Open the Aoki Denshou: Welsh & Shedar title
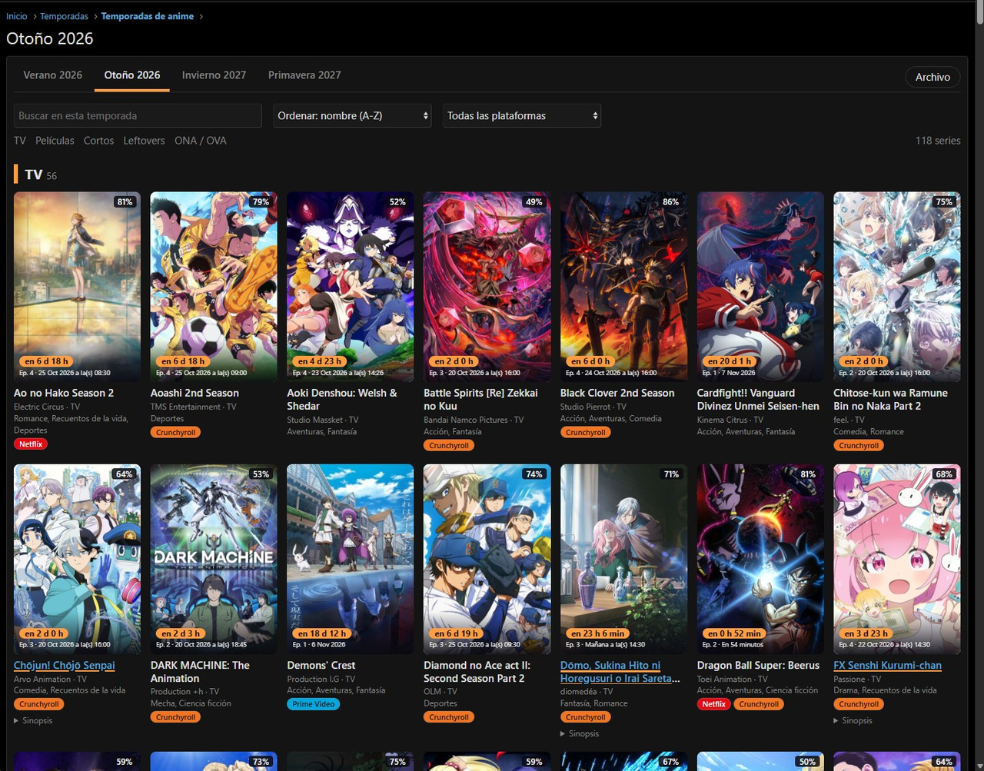The width and height of the screenshot is (984, 771). pyautogui.click(x=342, y=399)
